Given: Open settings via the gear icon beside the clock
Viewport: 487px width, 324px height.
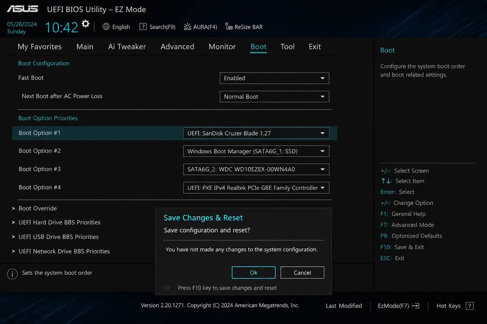Looking at the screenshot, I should 85,23.
